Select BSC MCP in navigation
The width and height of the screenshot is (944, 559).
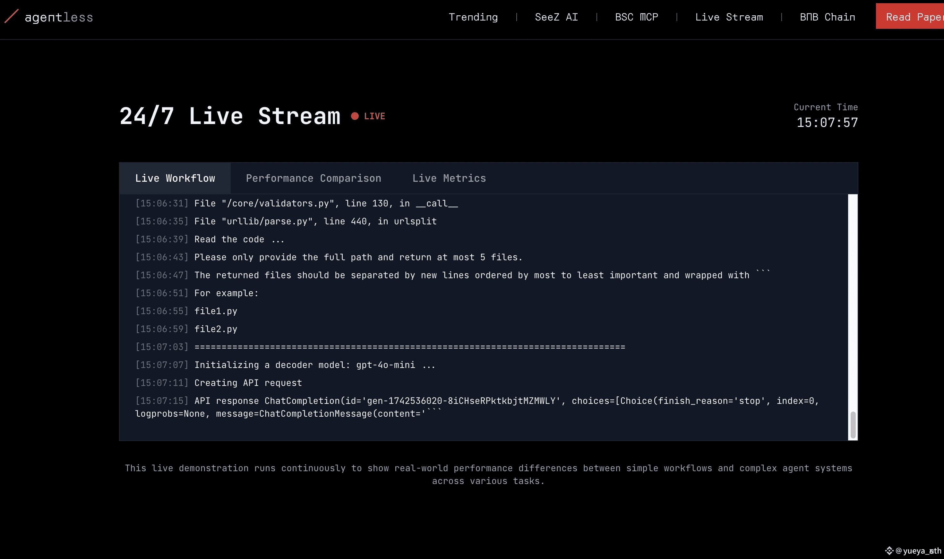coord(636,17)
